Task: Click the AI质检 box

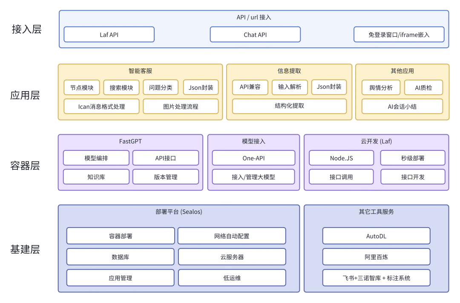Action: coord(424,87)
